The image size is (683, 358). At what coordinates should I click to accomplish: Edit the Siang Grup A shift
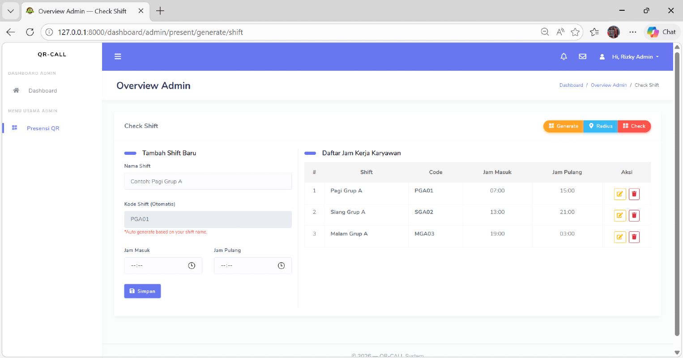point(620,216)
